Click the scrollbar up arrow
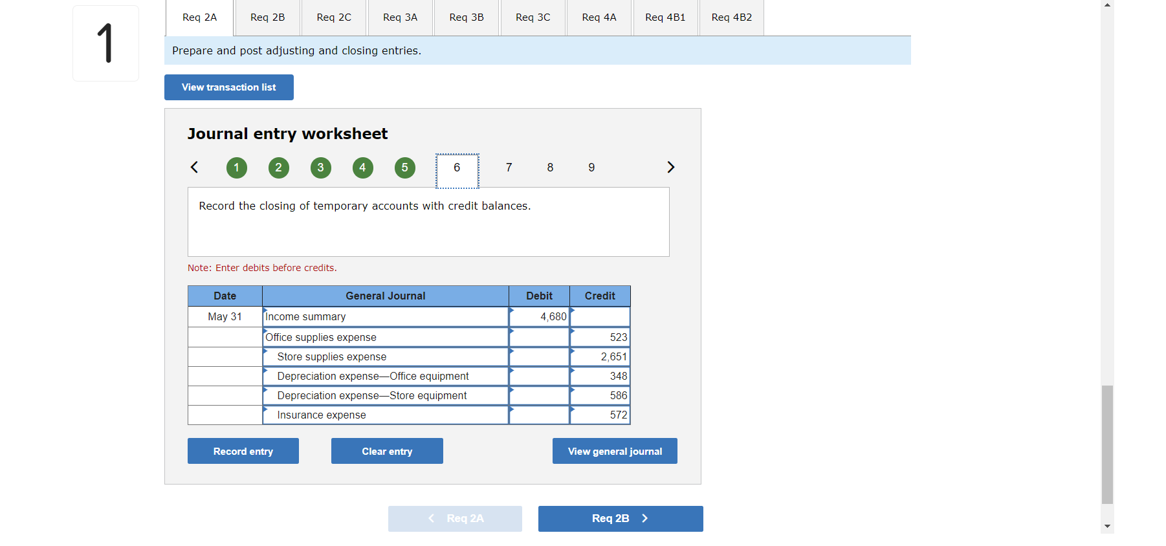The width and height of the screenshot is (1166, 546). (1108, 5)
